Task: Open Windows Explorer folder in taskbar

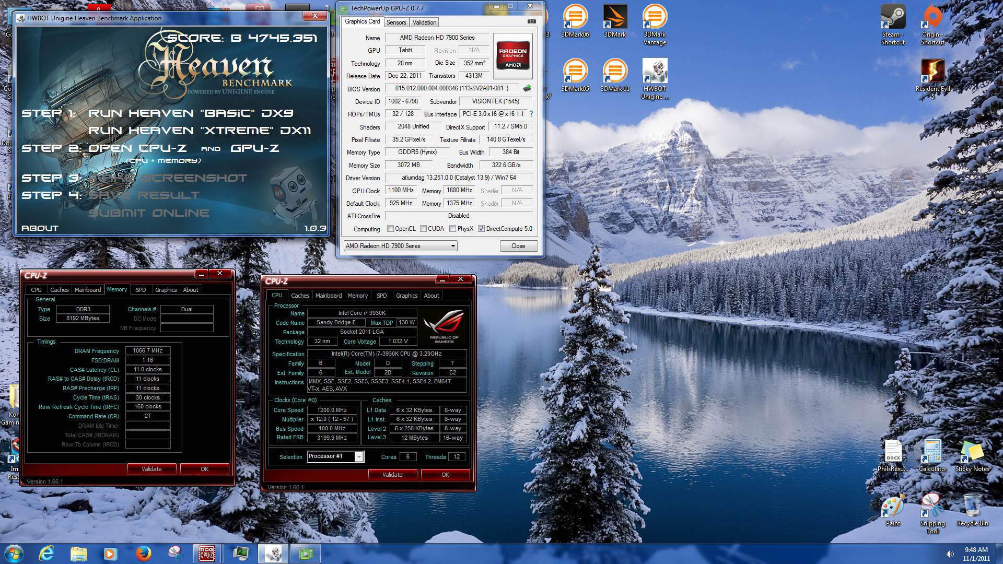Action: tap(78, 554)
